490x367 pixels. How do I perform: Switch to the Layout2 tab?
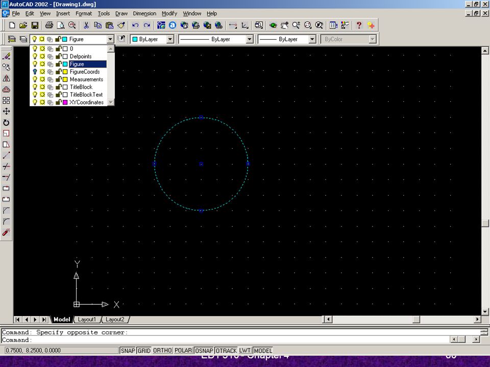coord(115,320)
